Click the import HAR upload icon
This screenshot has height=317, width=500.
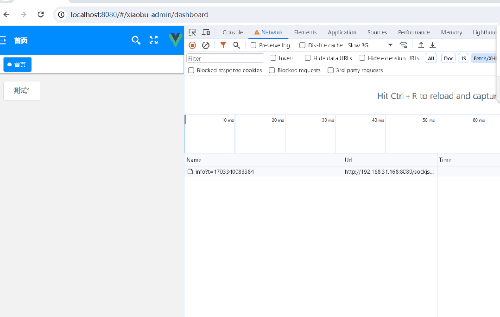point(421,45)
